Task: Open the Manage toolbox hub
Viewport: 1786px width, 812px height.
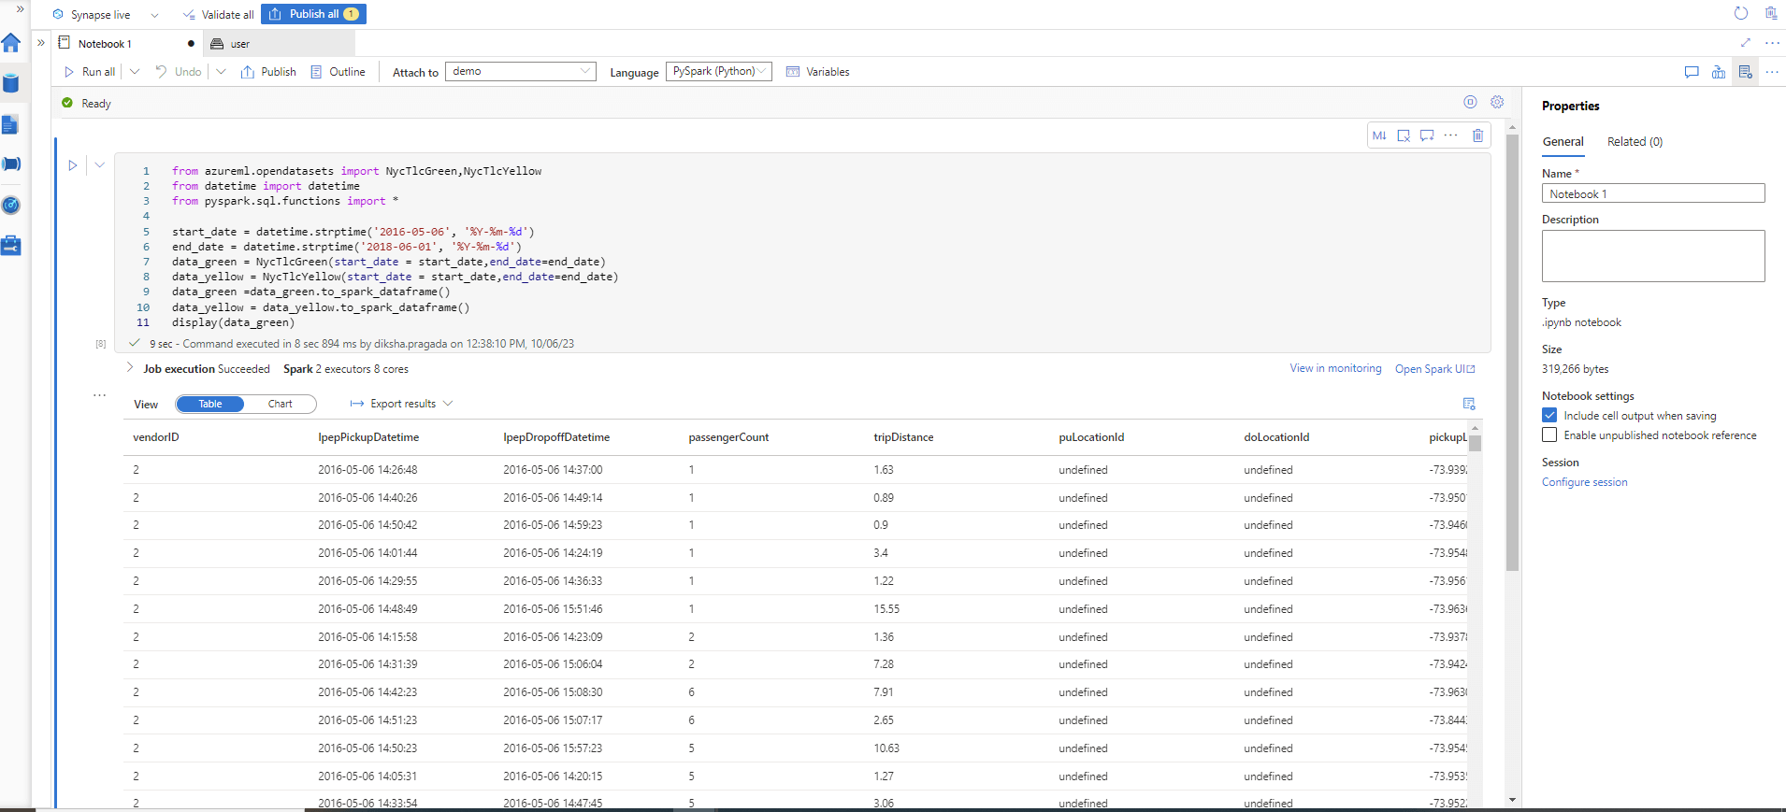Action: point(11,246)
